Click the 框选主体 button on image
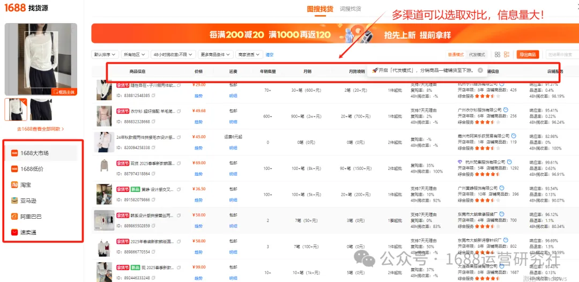 coord(64,92)
